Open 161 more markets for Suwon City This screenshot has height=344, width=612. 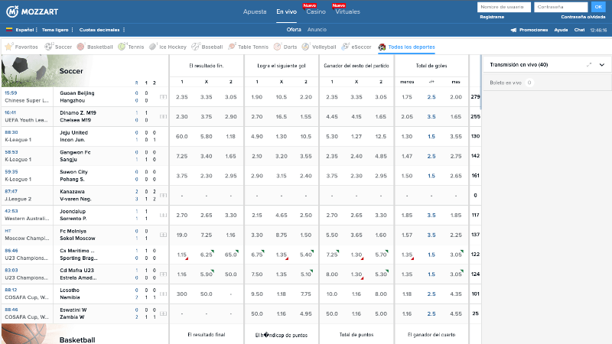click(x=475, y=176)
